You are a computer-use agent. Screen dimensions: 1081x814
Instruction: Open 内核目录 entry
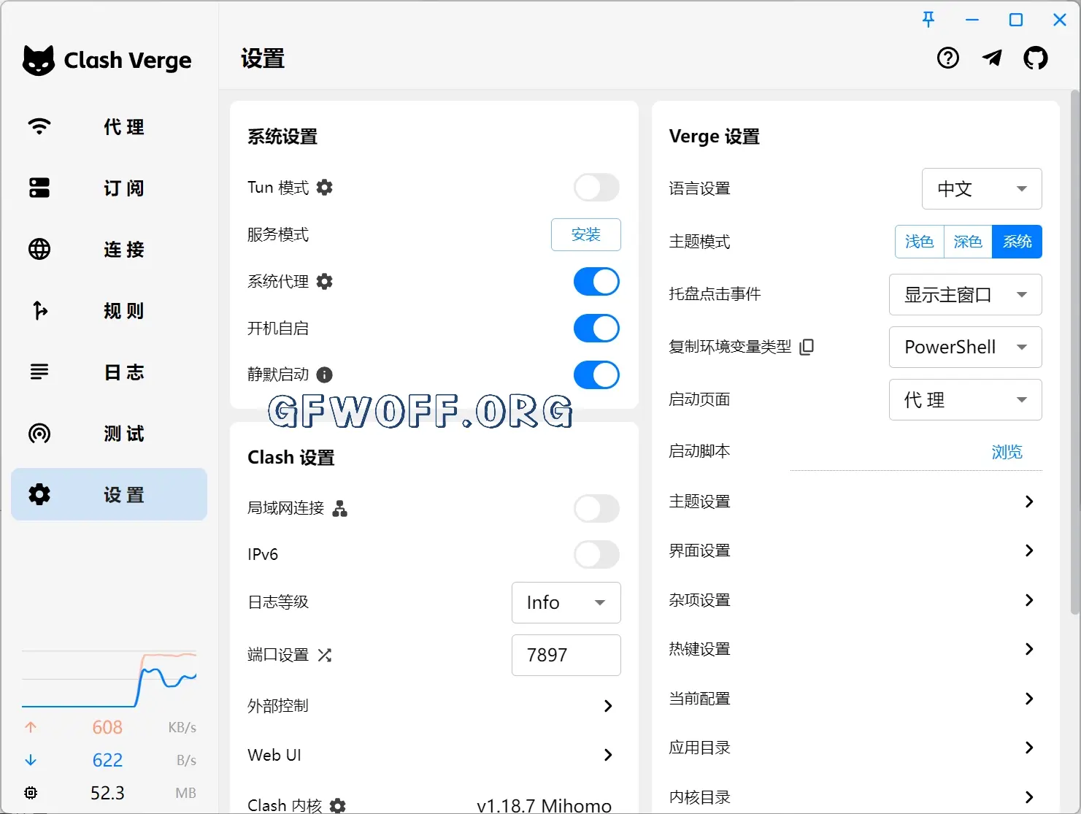point(854,797)
